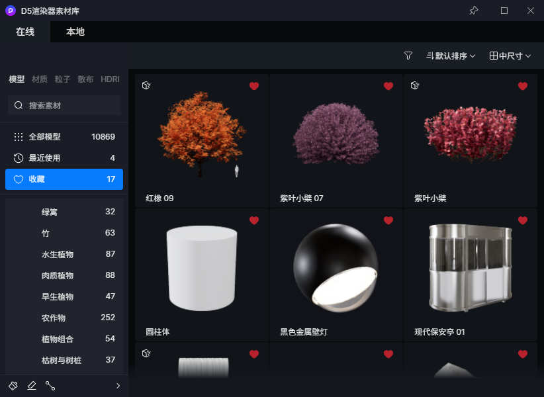
Task: Select the 旱生植物 category
Action: [x=64, y=296]
